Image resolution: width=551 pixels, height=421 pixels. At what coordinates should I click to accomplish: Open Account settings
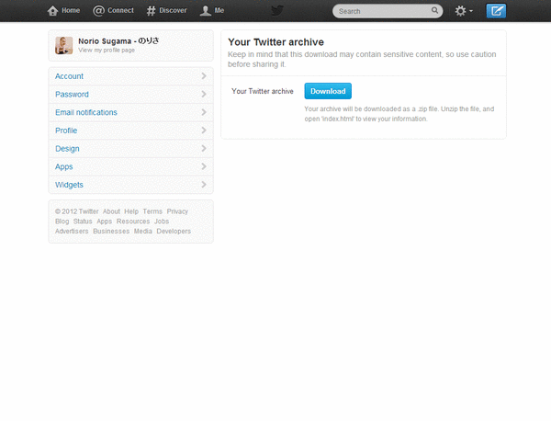click(130, 76)
